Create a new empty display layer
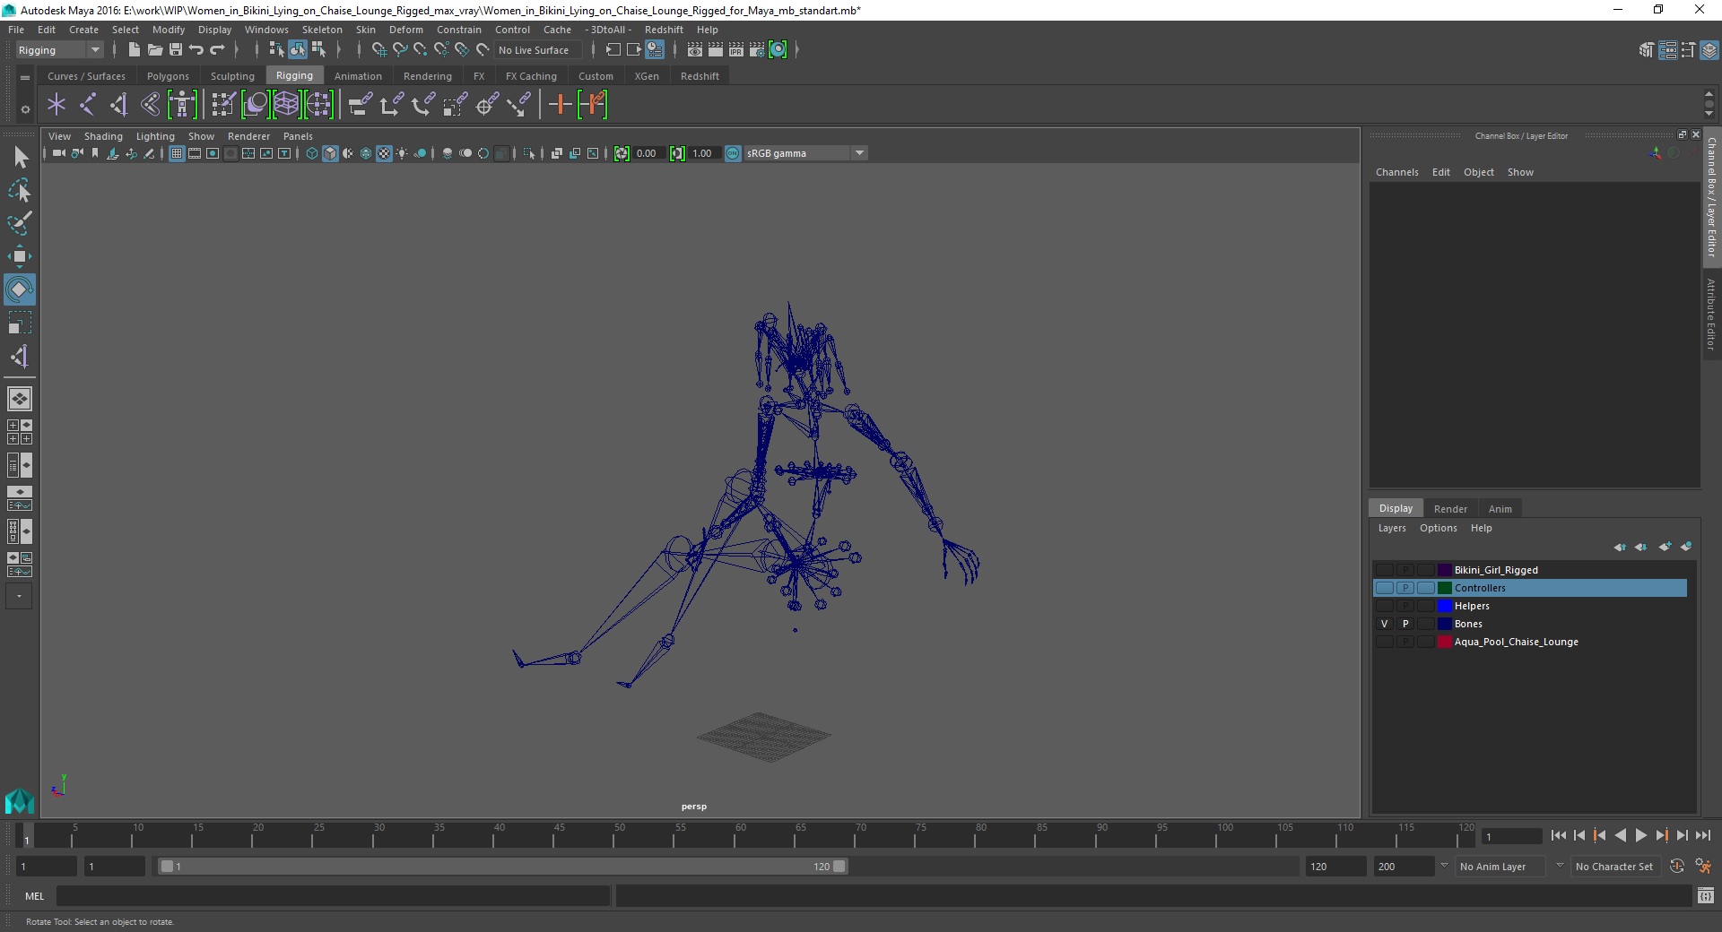Image resolution: width=1722 pixels, height=932 pixels. (1665, 547)
